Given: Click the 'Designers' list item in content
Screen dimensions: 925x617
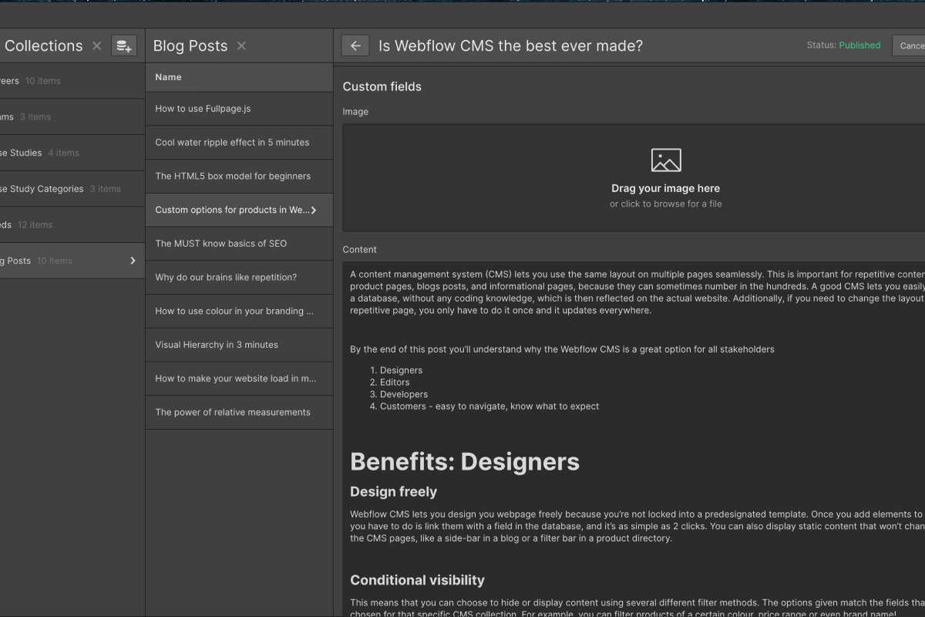Looking at the screenshot, I should (x=401, y=370).
